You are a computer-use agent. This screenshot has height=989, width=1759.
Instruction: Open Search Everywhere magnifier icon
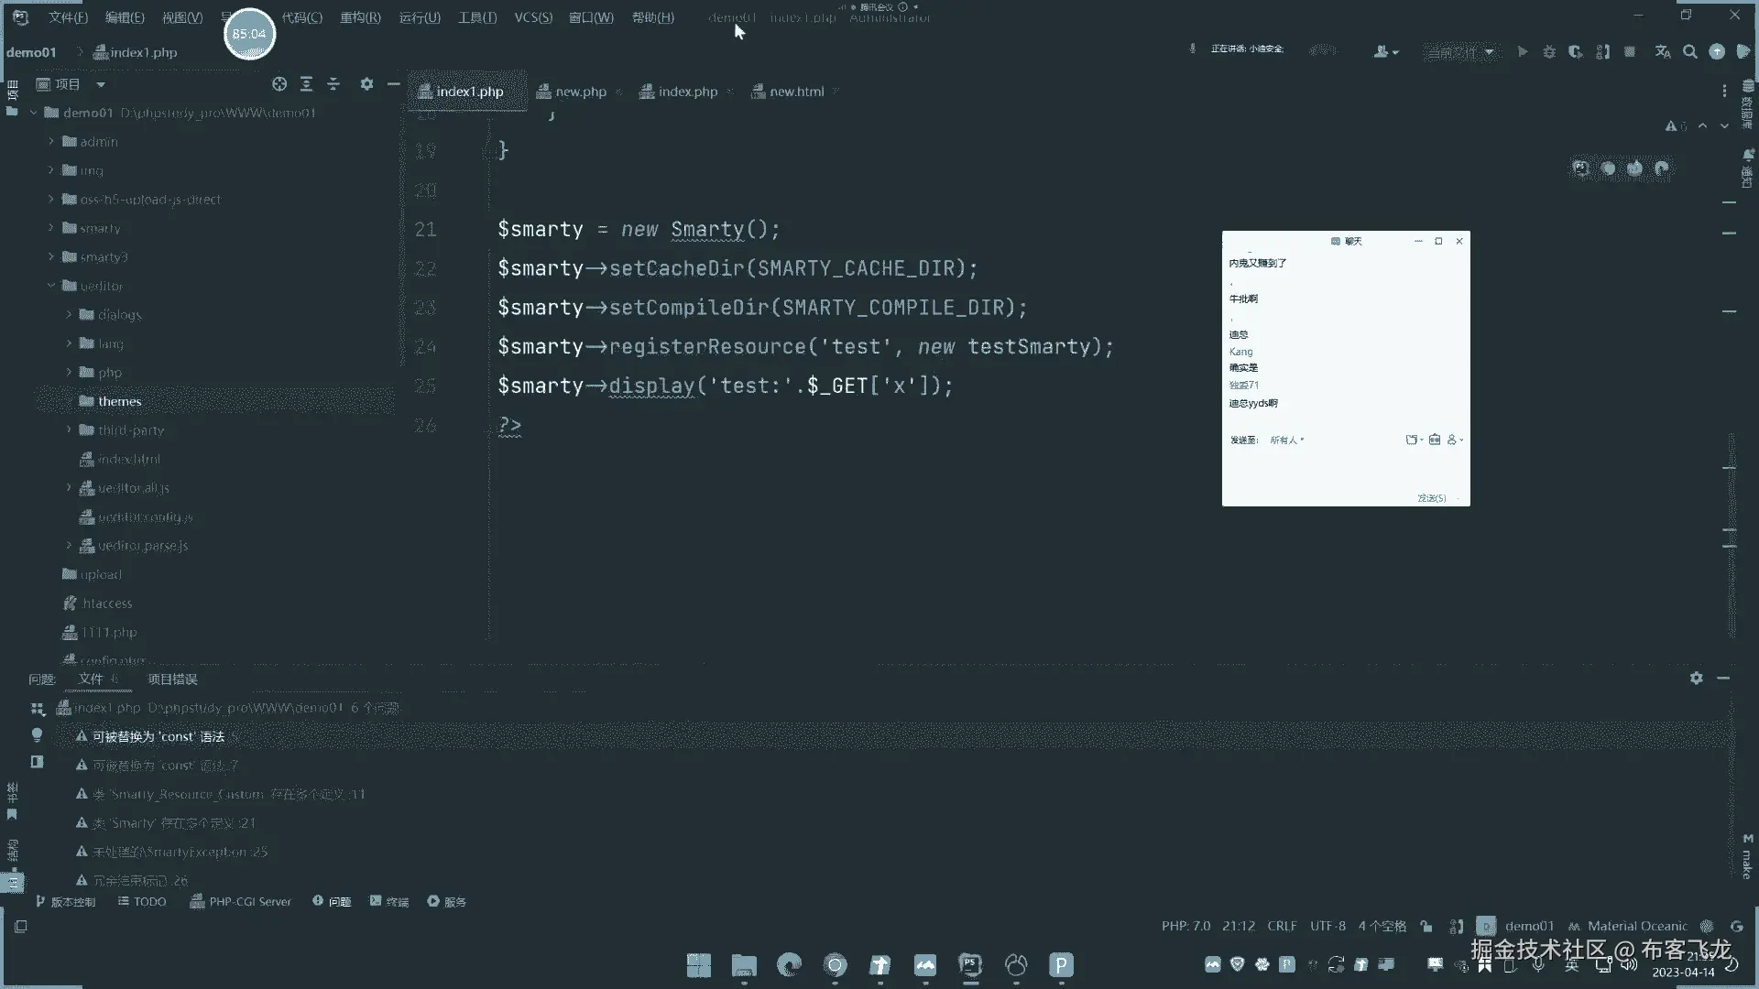[1690, 52]
